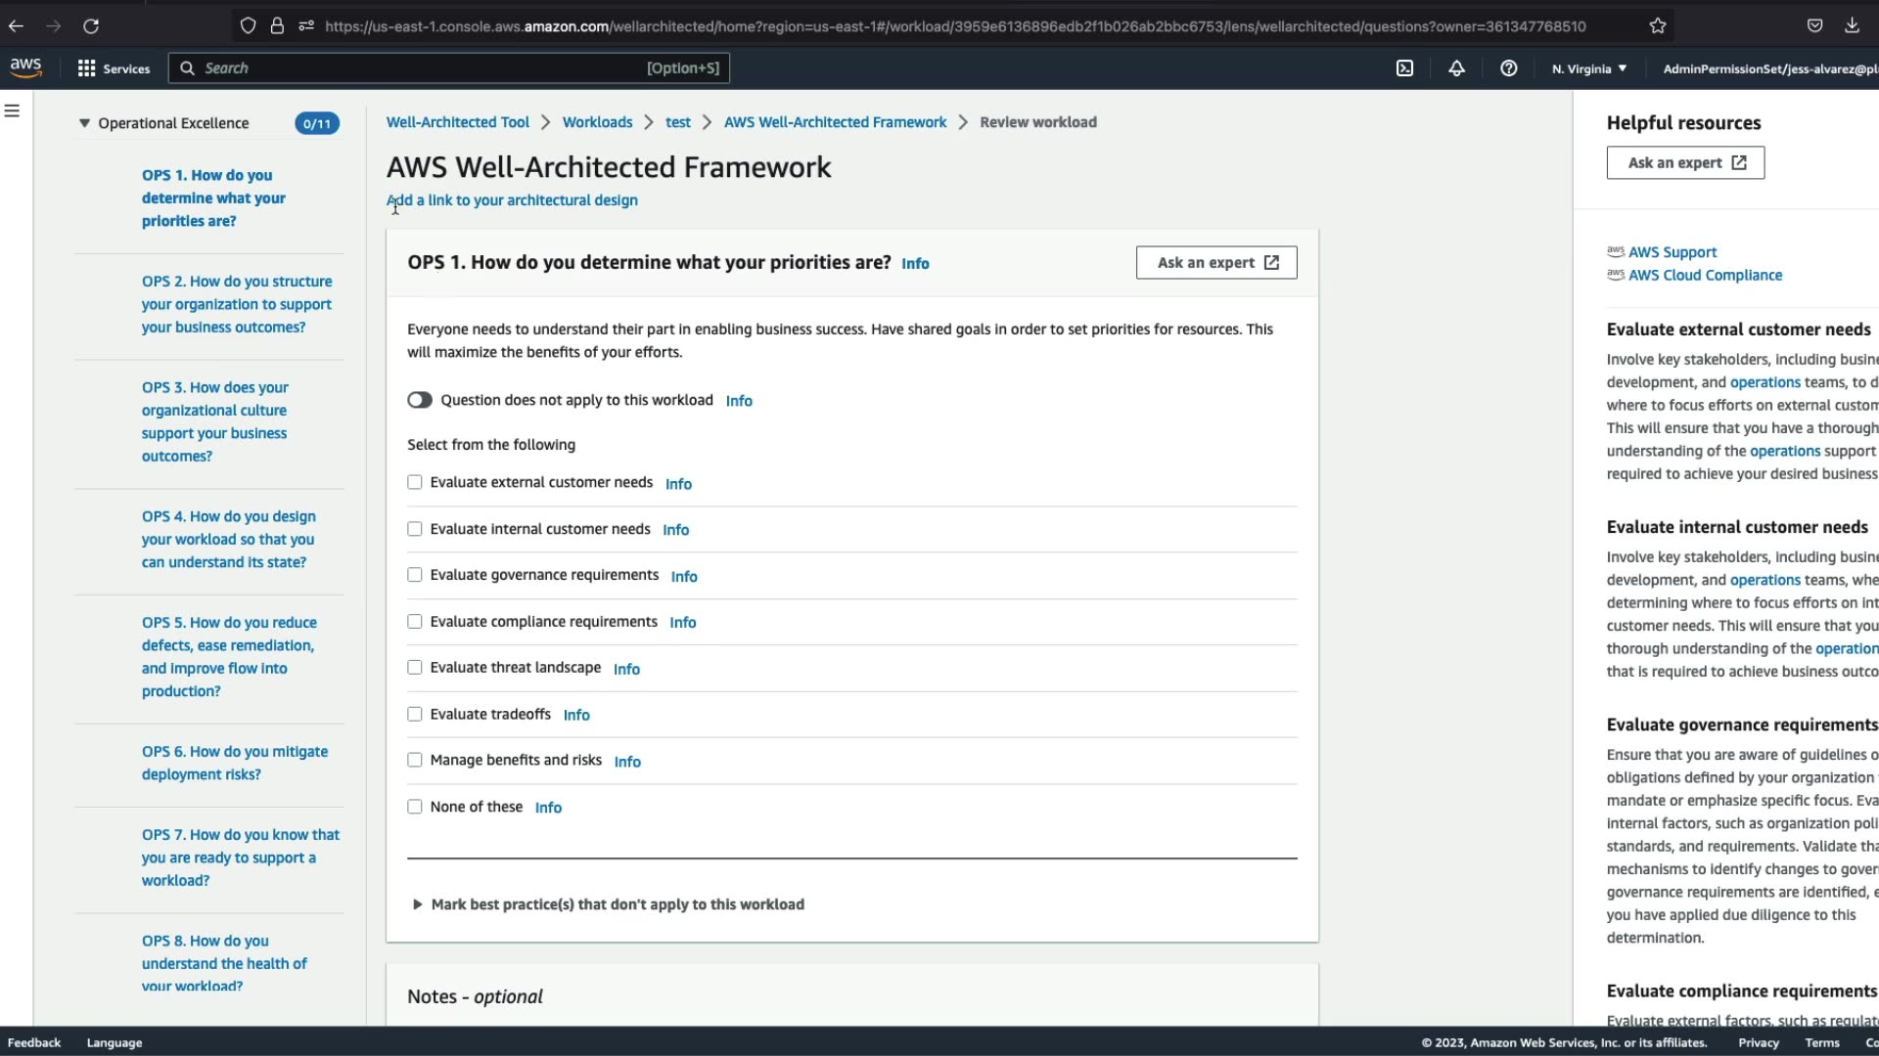Check Evaluate external customer needs

[x=415, y=483]
